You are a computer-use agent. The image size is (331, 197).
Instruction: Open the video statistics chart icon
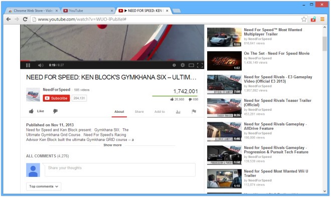point(178,112)
